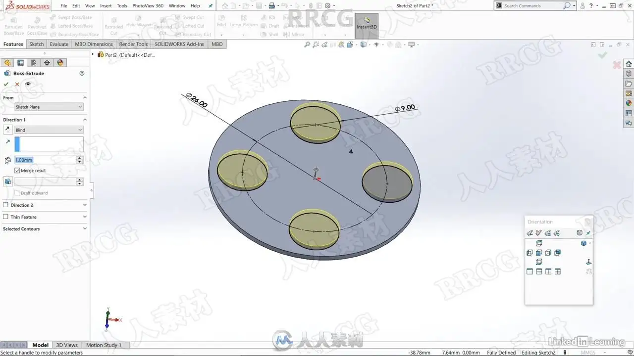Switch to the SOLIDWORKS Add-Ins tab

tap(179, 44)
